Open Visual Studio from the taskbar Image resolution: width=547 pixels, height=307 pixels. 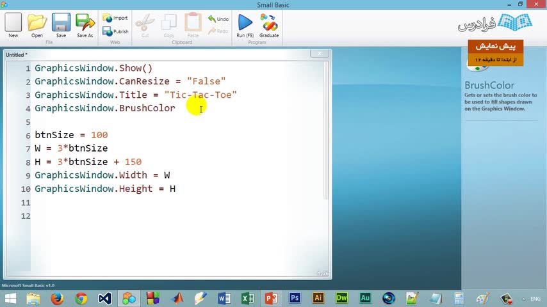coord(105,299)
